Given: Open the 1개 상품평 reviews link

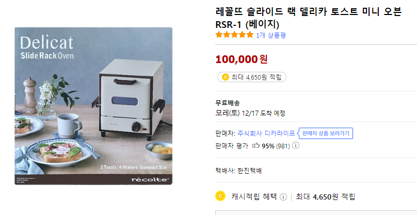Looking at the screenshot, I should [x=271, y=35].
